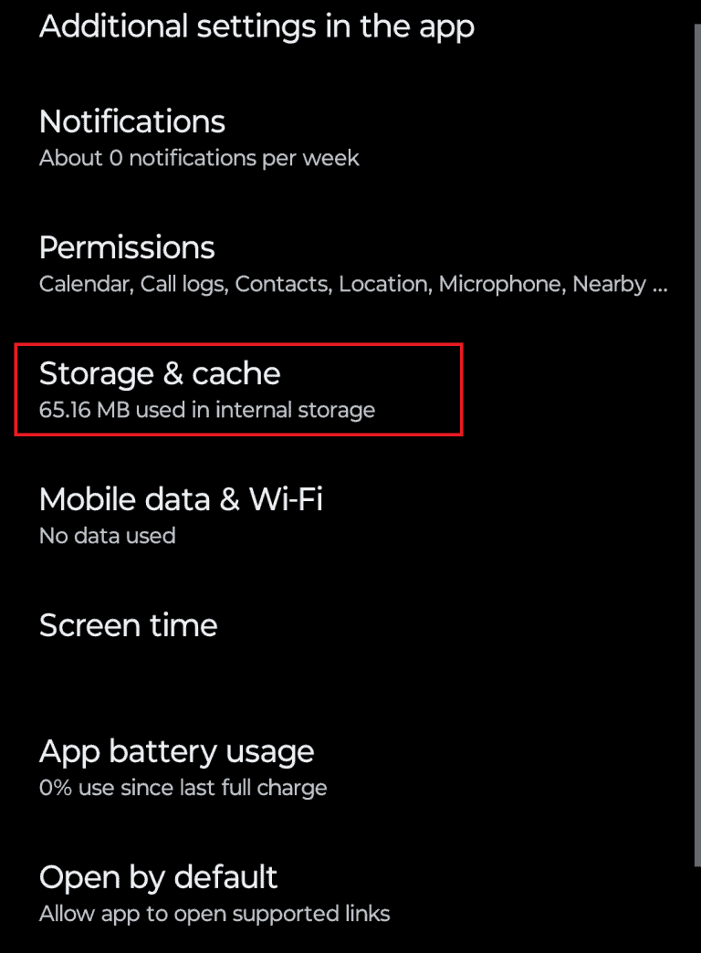701x953 pixels.
Task: Tap '0% use since last full charge'
Action: point(183,787)
